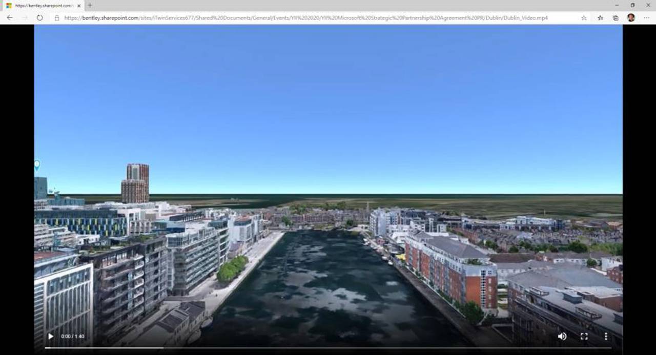Viewport: 656px width, 355px height.
Task: Expand the browser Settings and more menu
Action: click(x=646, y=17)
